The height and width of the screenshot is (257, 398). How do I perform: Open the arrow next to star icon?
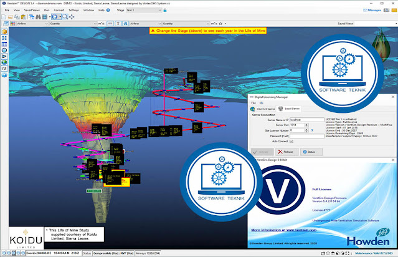[225, 23]
